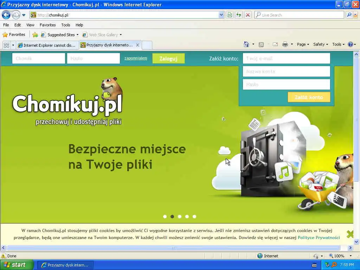Click inside the Live Search box
Viewport: 360px width, 270px height.
click(299, 15)
